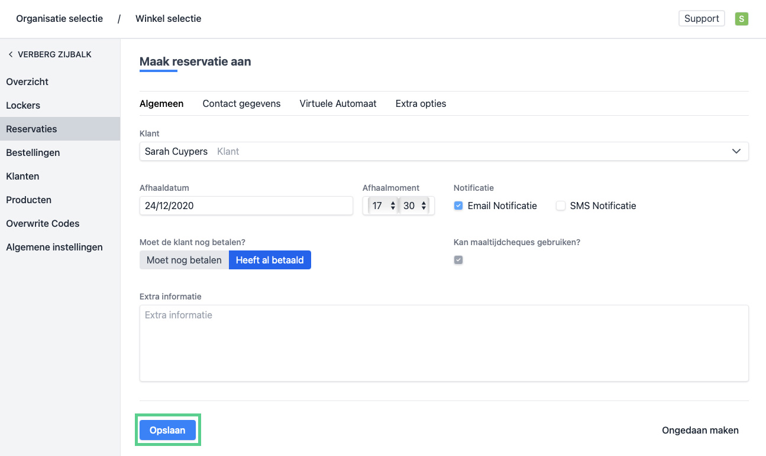766x456 pixels.
Task: Expand the Klant dropdown chevron
Action: (736, 151)
